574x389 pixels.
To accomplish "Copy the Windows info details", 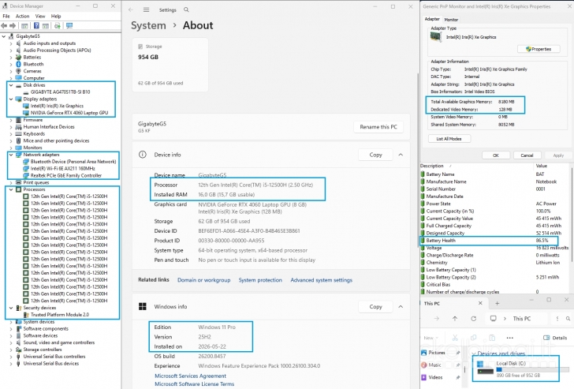I will (375, 307).
